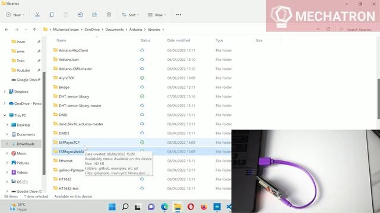Click Documents in the address path
This screenshot has width=380, height=213.
coord(115,30)
